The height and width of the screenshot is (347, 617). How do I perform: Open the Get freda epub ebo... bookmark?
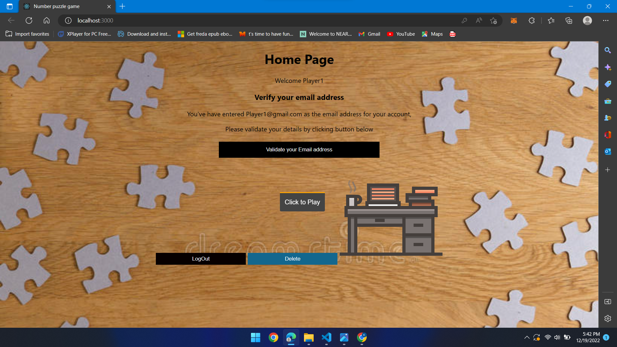205,34
